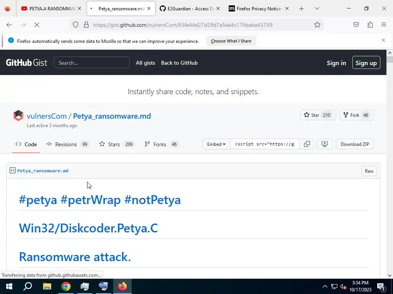Image resolution: width=393 pixels, height=294 pixels.
Task: Open Petya_ransomware.md file header link
Action: 43,171
